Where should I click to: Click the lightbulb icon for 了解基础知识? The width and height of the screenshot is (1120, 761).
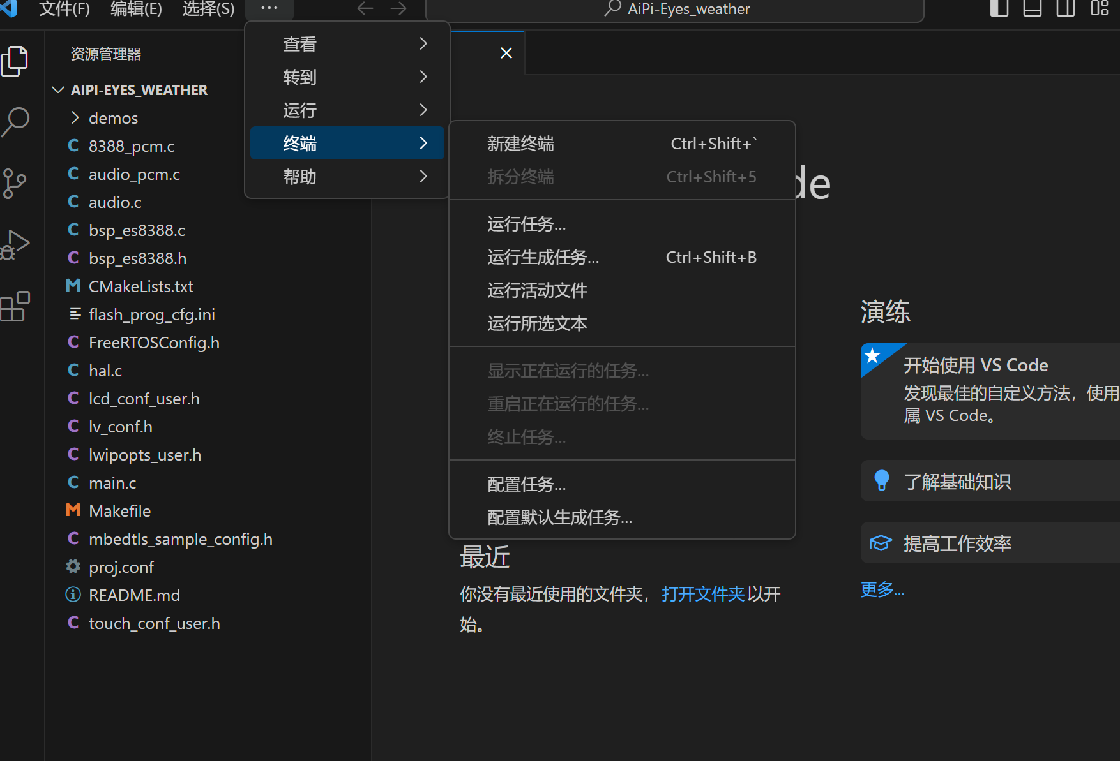(x=882, y=480)
